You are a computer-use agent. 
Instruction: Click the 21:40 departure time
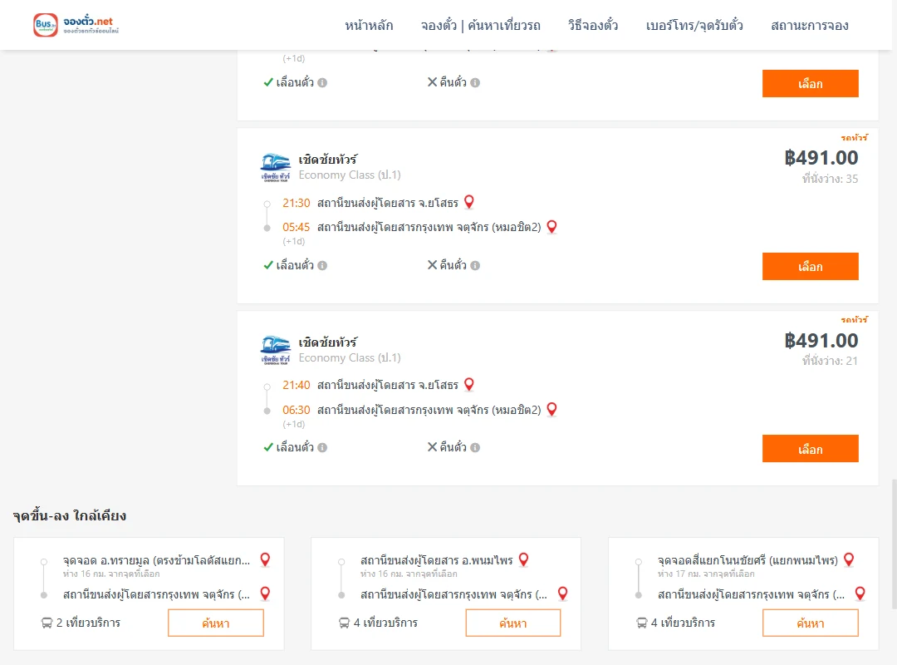coord(296,385)
